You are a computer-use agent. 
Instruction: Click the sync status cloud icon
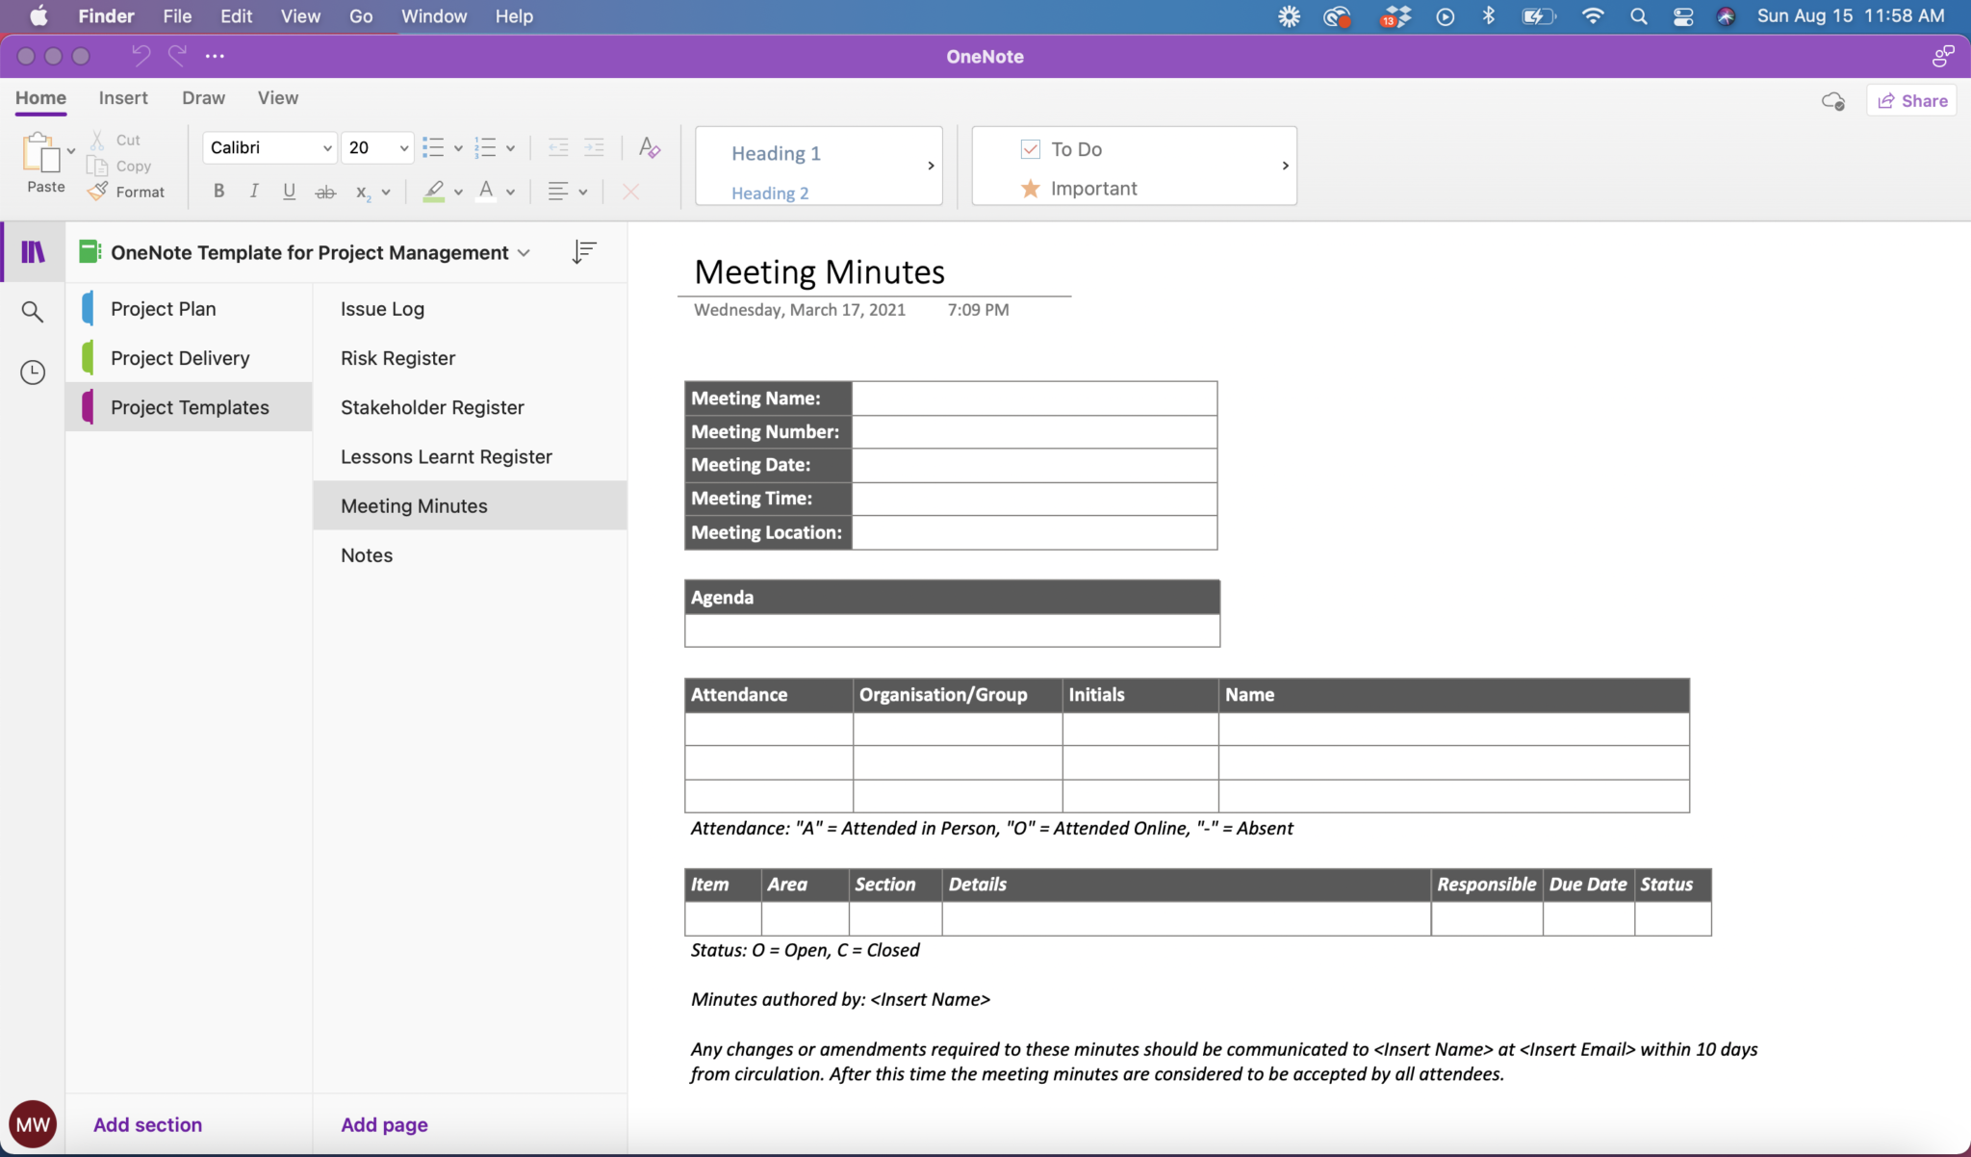pyautogui.click(x=1833, y=101)
